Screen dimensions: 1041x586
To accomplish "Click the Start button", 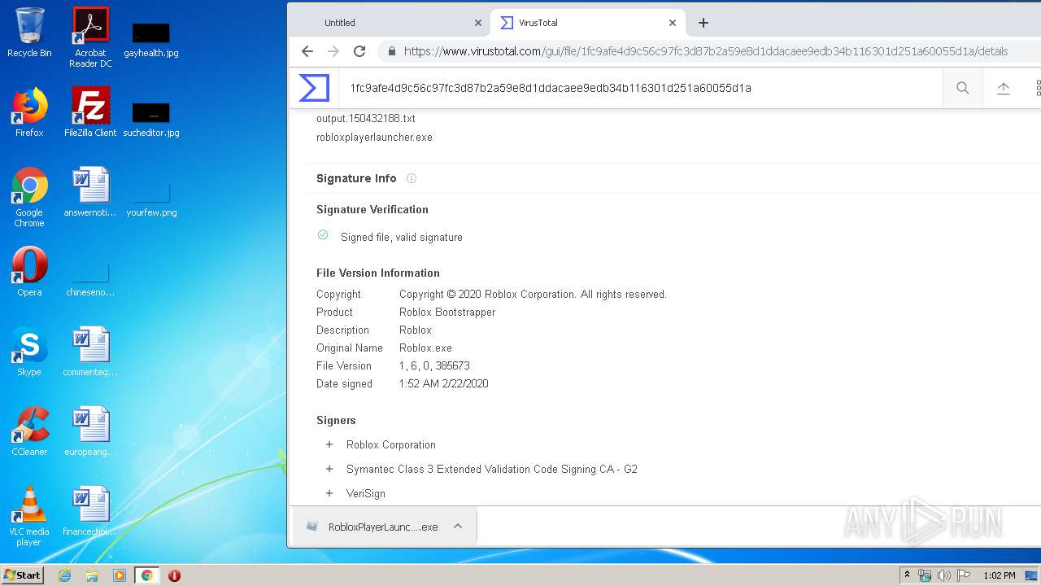I will [x=23, y=575].
